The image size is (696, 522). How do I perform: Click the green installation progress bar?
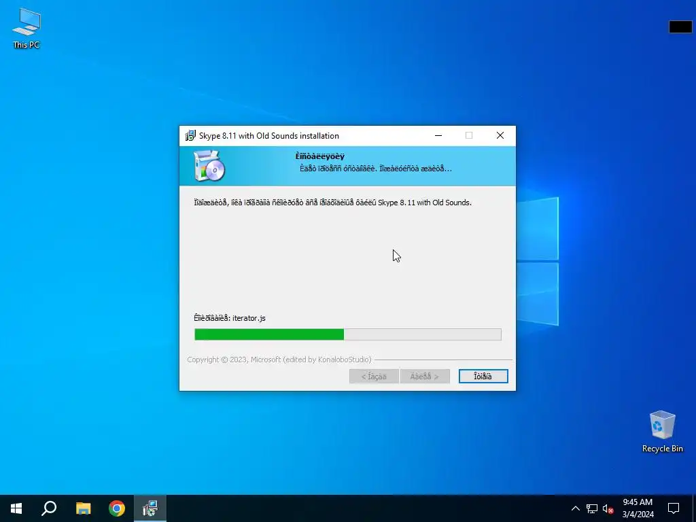pos(347,334)
